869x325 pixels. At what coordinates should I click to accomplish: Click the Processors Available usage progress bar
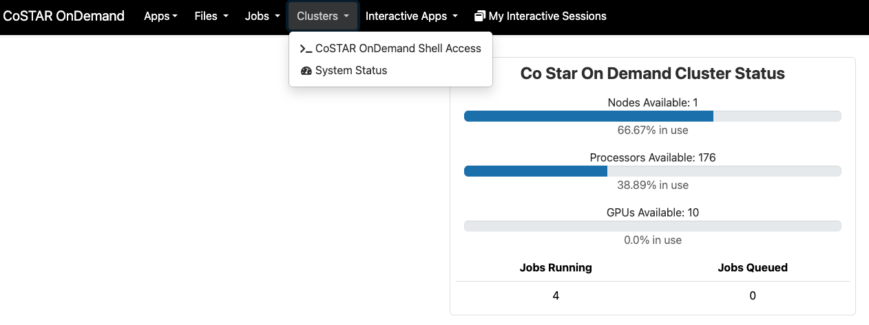[653, 171]
